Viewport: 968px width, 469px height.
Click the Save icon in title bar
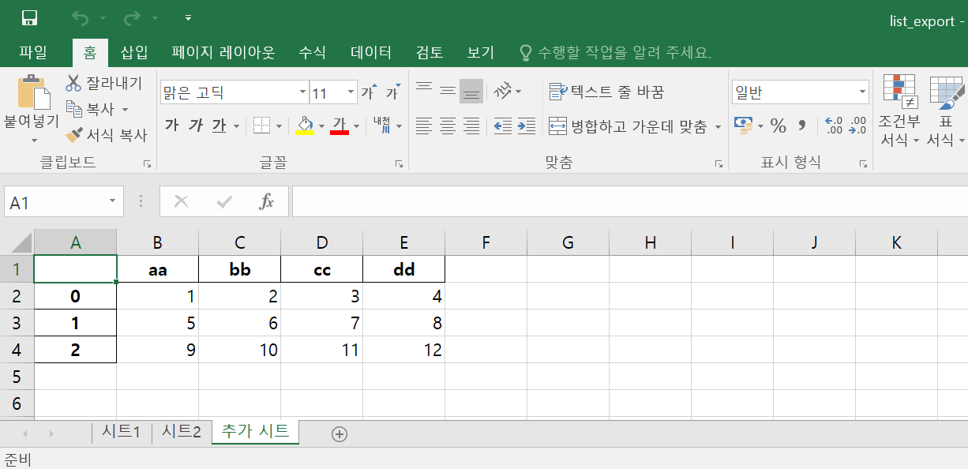tap(29, 17)
